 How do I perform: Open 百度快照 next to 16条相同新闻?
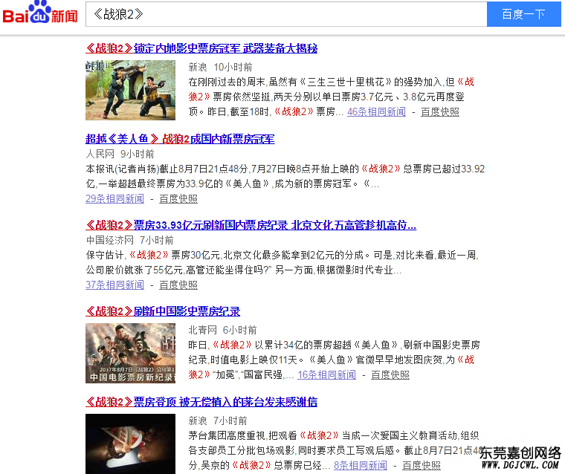[x=390, y=375]
